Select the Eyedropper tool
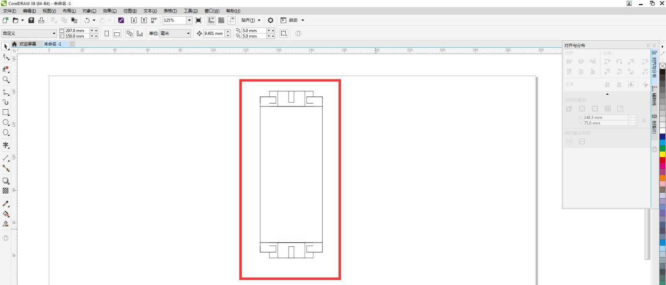The width and height of the screenshot is (666, 285). [6, 204]
